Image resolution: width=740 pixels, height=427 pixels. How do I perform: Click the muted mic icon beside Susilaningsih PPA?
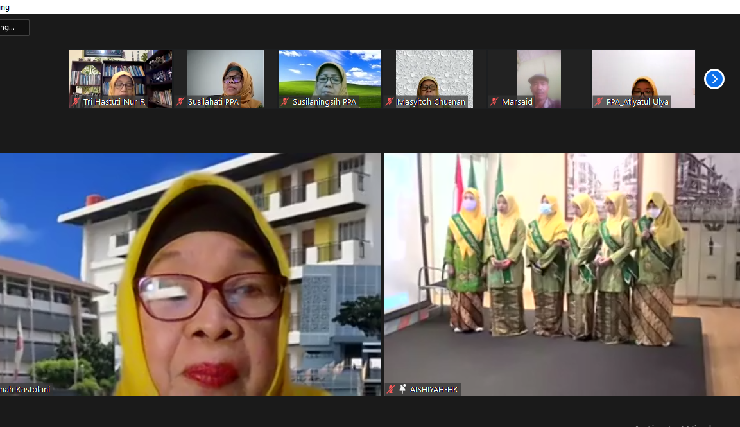tap(285, 101)
